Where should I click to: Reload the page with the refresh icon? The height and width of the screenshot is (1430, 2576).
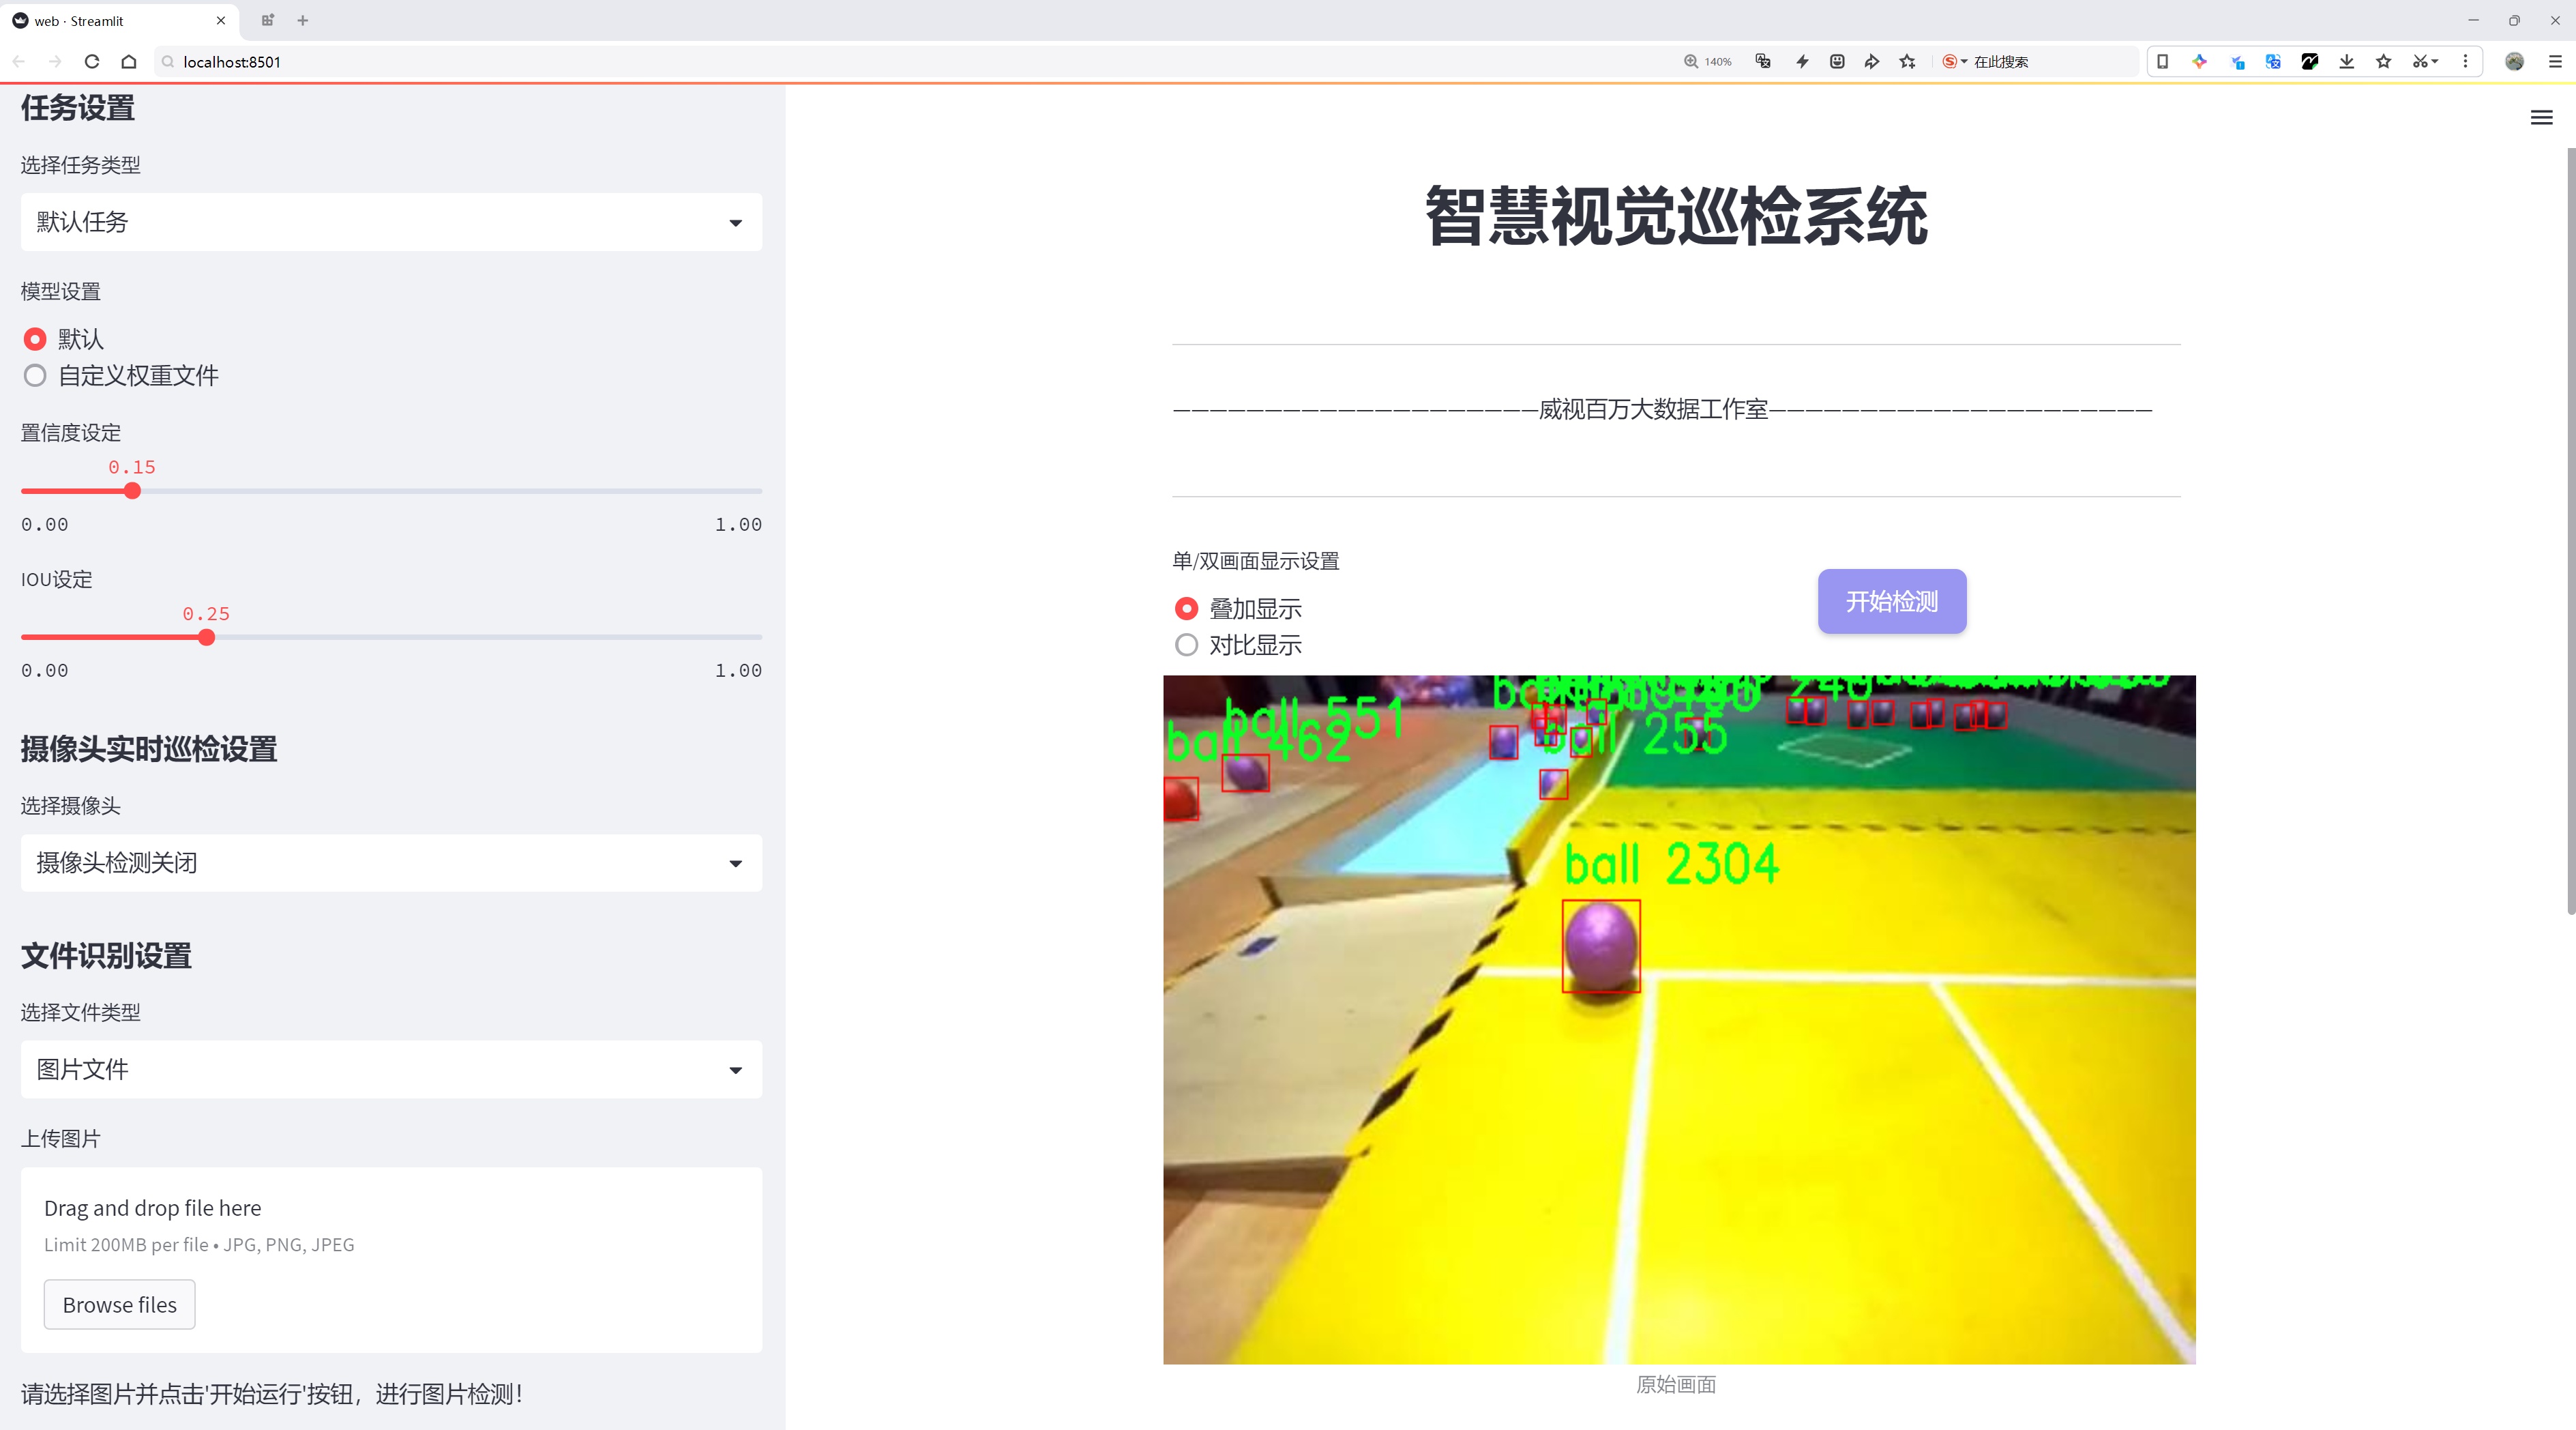92,61
